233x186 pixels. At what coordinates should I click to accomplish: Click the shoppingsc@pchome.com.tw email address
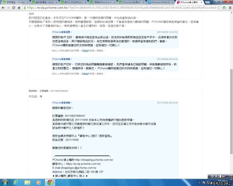coord(79,168)
